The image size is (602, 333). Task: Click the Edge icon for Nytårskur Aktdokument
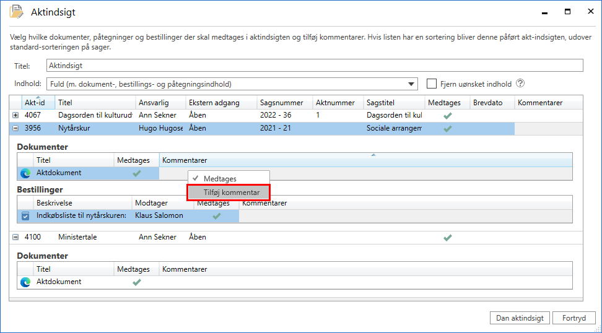coord(25,173)
